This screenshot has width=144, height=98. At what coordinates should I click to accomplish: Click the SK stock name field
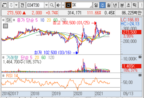coord(82,5)
